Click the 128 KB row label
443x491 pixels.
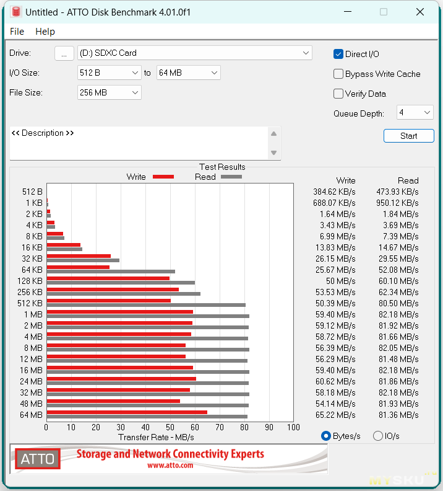click(30, 281)
